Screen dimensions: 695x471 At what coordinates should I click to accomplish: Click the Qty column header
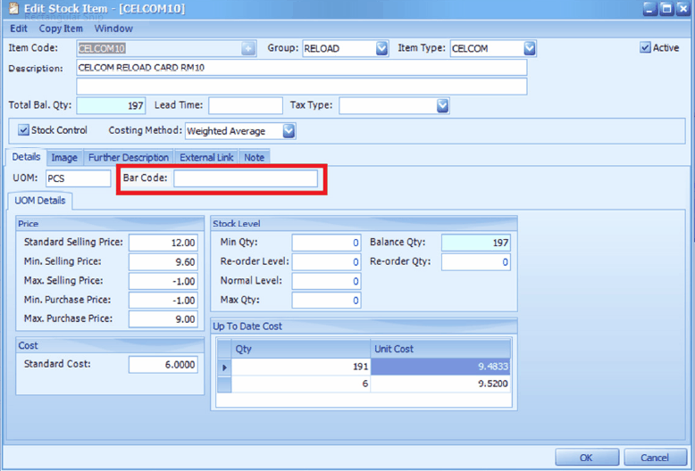tap(301, 349)
